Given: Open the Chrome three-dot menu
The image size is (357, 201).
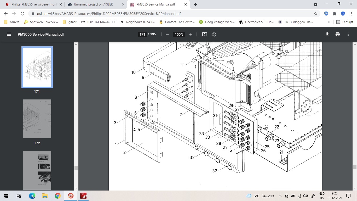Looking at the screenshot, I should click(351, 14).
